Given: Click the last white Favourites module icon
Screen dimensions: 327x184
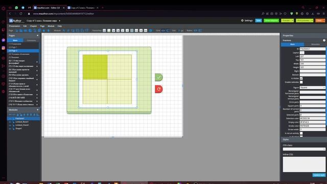Looking at the screenshot, I should (x=146, y=31).
